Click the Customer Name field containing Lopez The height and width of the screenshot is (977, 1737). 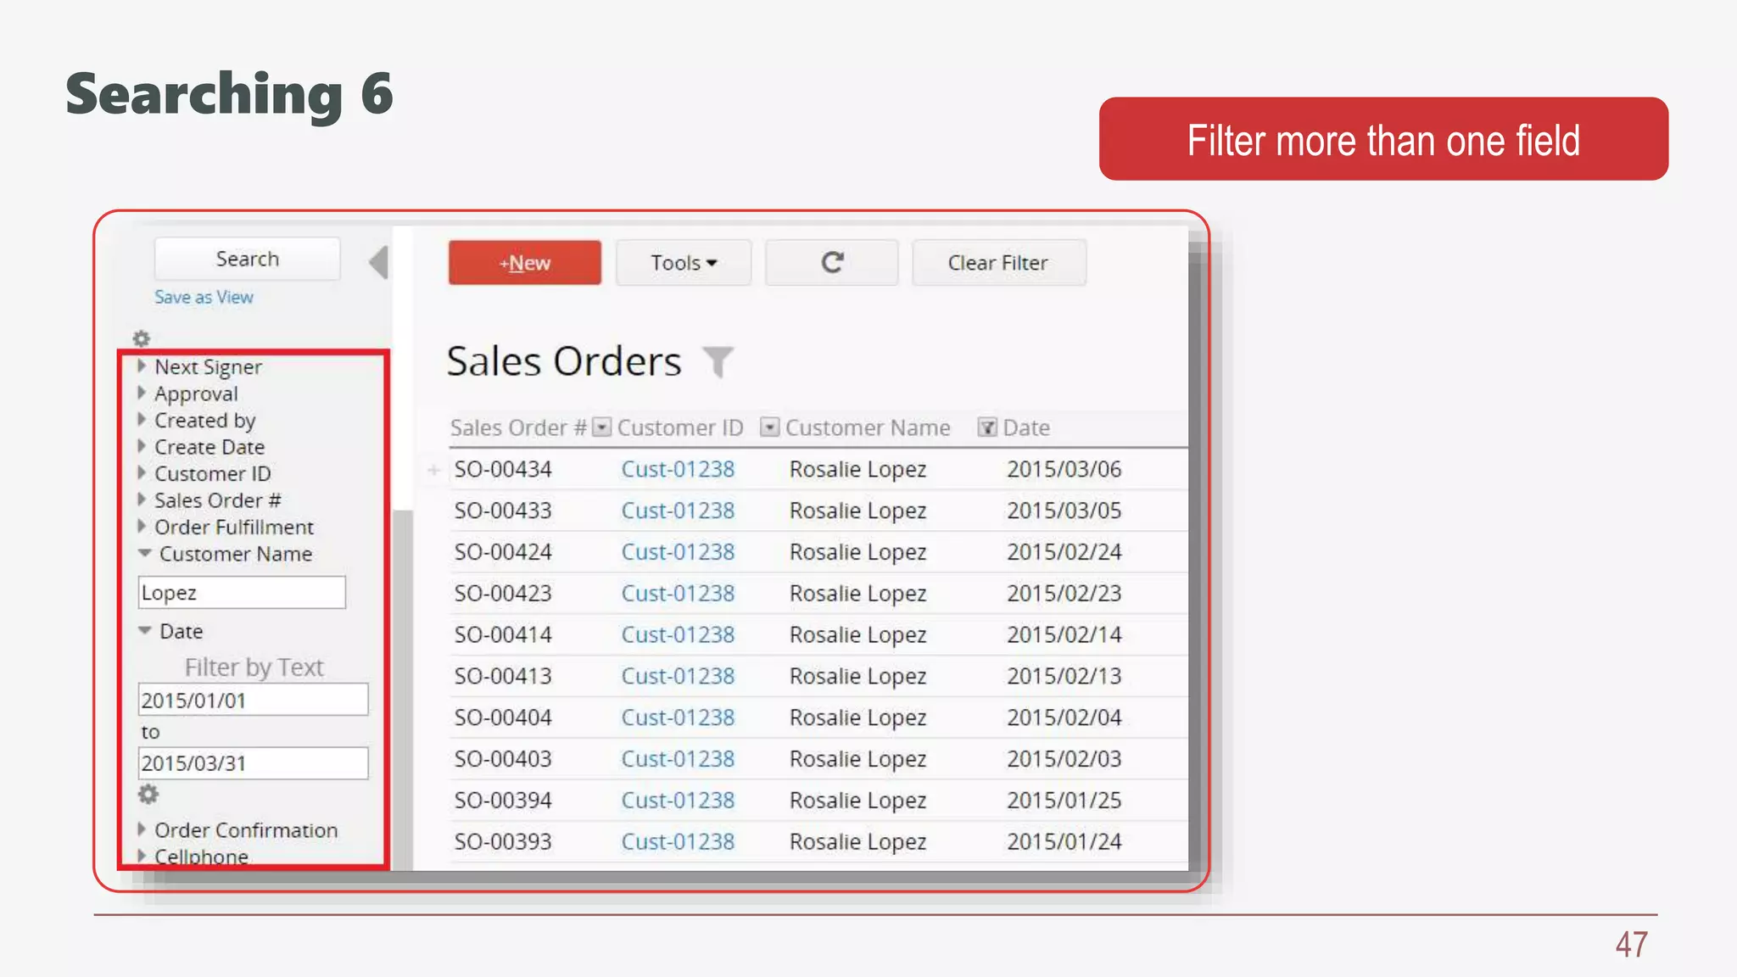coord(242,593)
